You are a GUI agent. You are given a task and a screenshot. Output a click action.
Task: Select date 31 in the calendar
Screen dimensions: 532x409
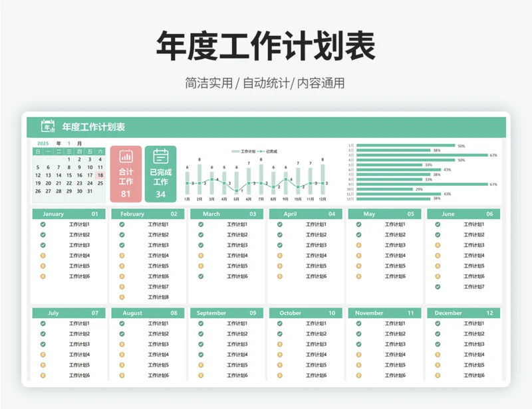coord(90,191)
